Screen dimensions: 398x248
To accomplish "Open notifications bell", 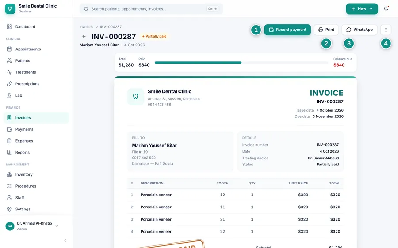I will [x=386, y=9].
